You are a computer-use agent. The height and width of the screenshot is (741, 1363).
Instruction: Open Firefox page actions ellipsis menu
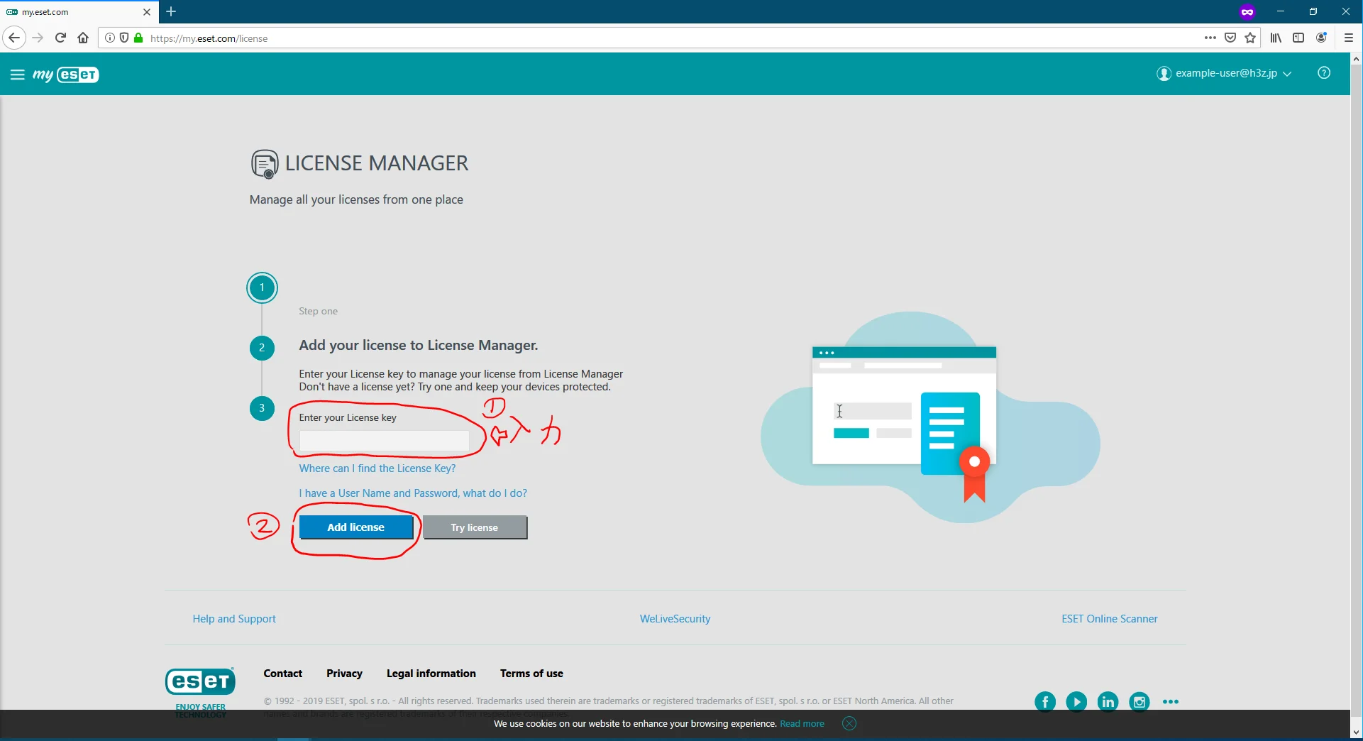tap(1210, 38)
